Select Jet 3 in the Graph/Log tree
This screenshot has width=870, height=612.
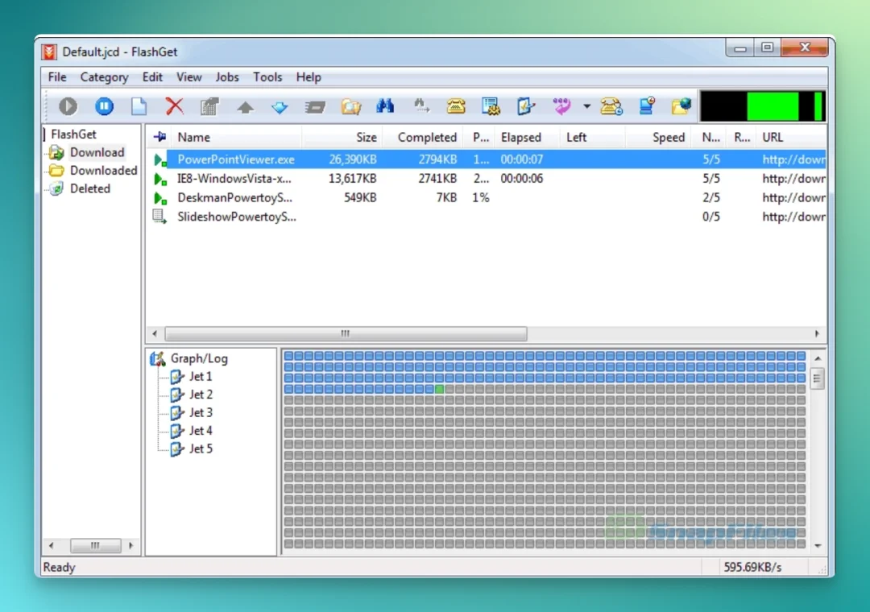[201, 412]
